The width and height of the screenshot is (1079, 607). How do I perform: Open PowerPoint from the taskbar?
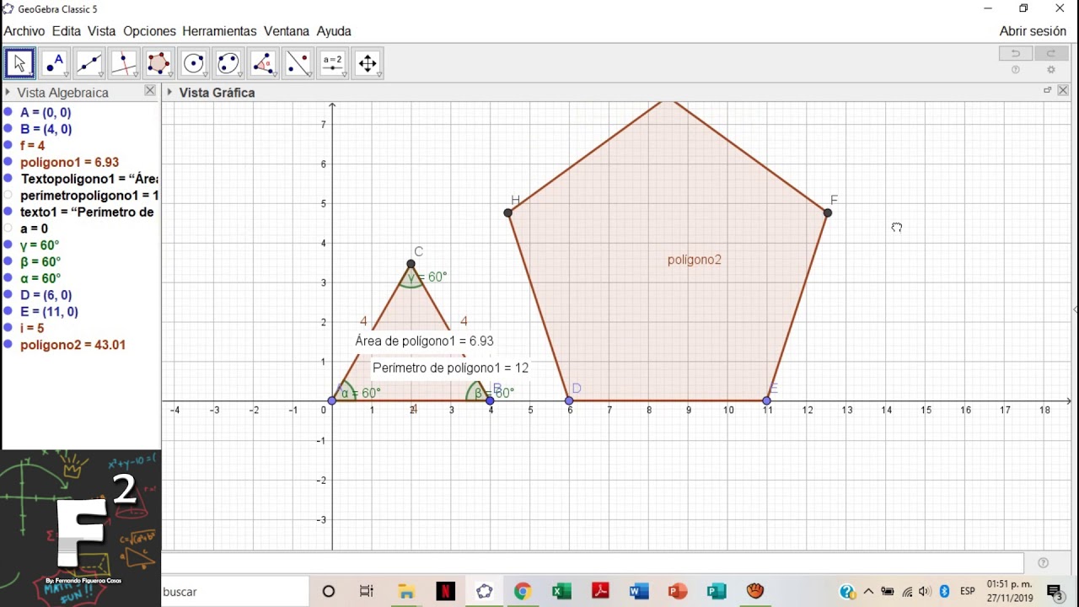tap(678, 592)
